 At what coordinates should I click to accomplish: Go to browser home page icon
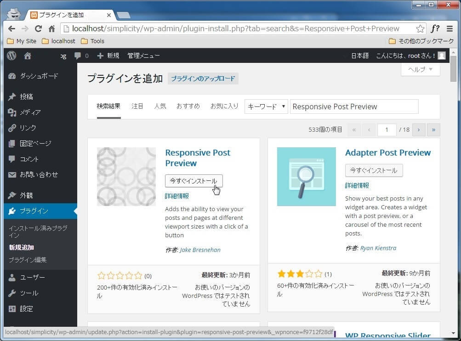coord(51,28)
